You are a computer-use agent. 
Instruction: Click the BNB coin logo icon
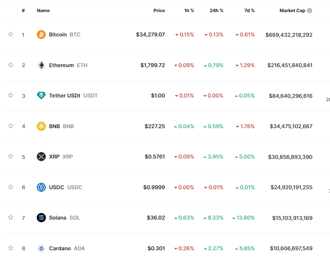pos(41,126)
